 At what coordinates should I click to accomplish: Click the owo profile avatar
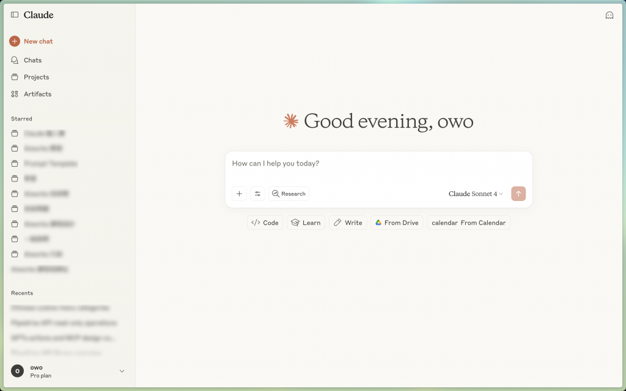(17, 371)
